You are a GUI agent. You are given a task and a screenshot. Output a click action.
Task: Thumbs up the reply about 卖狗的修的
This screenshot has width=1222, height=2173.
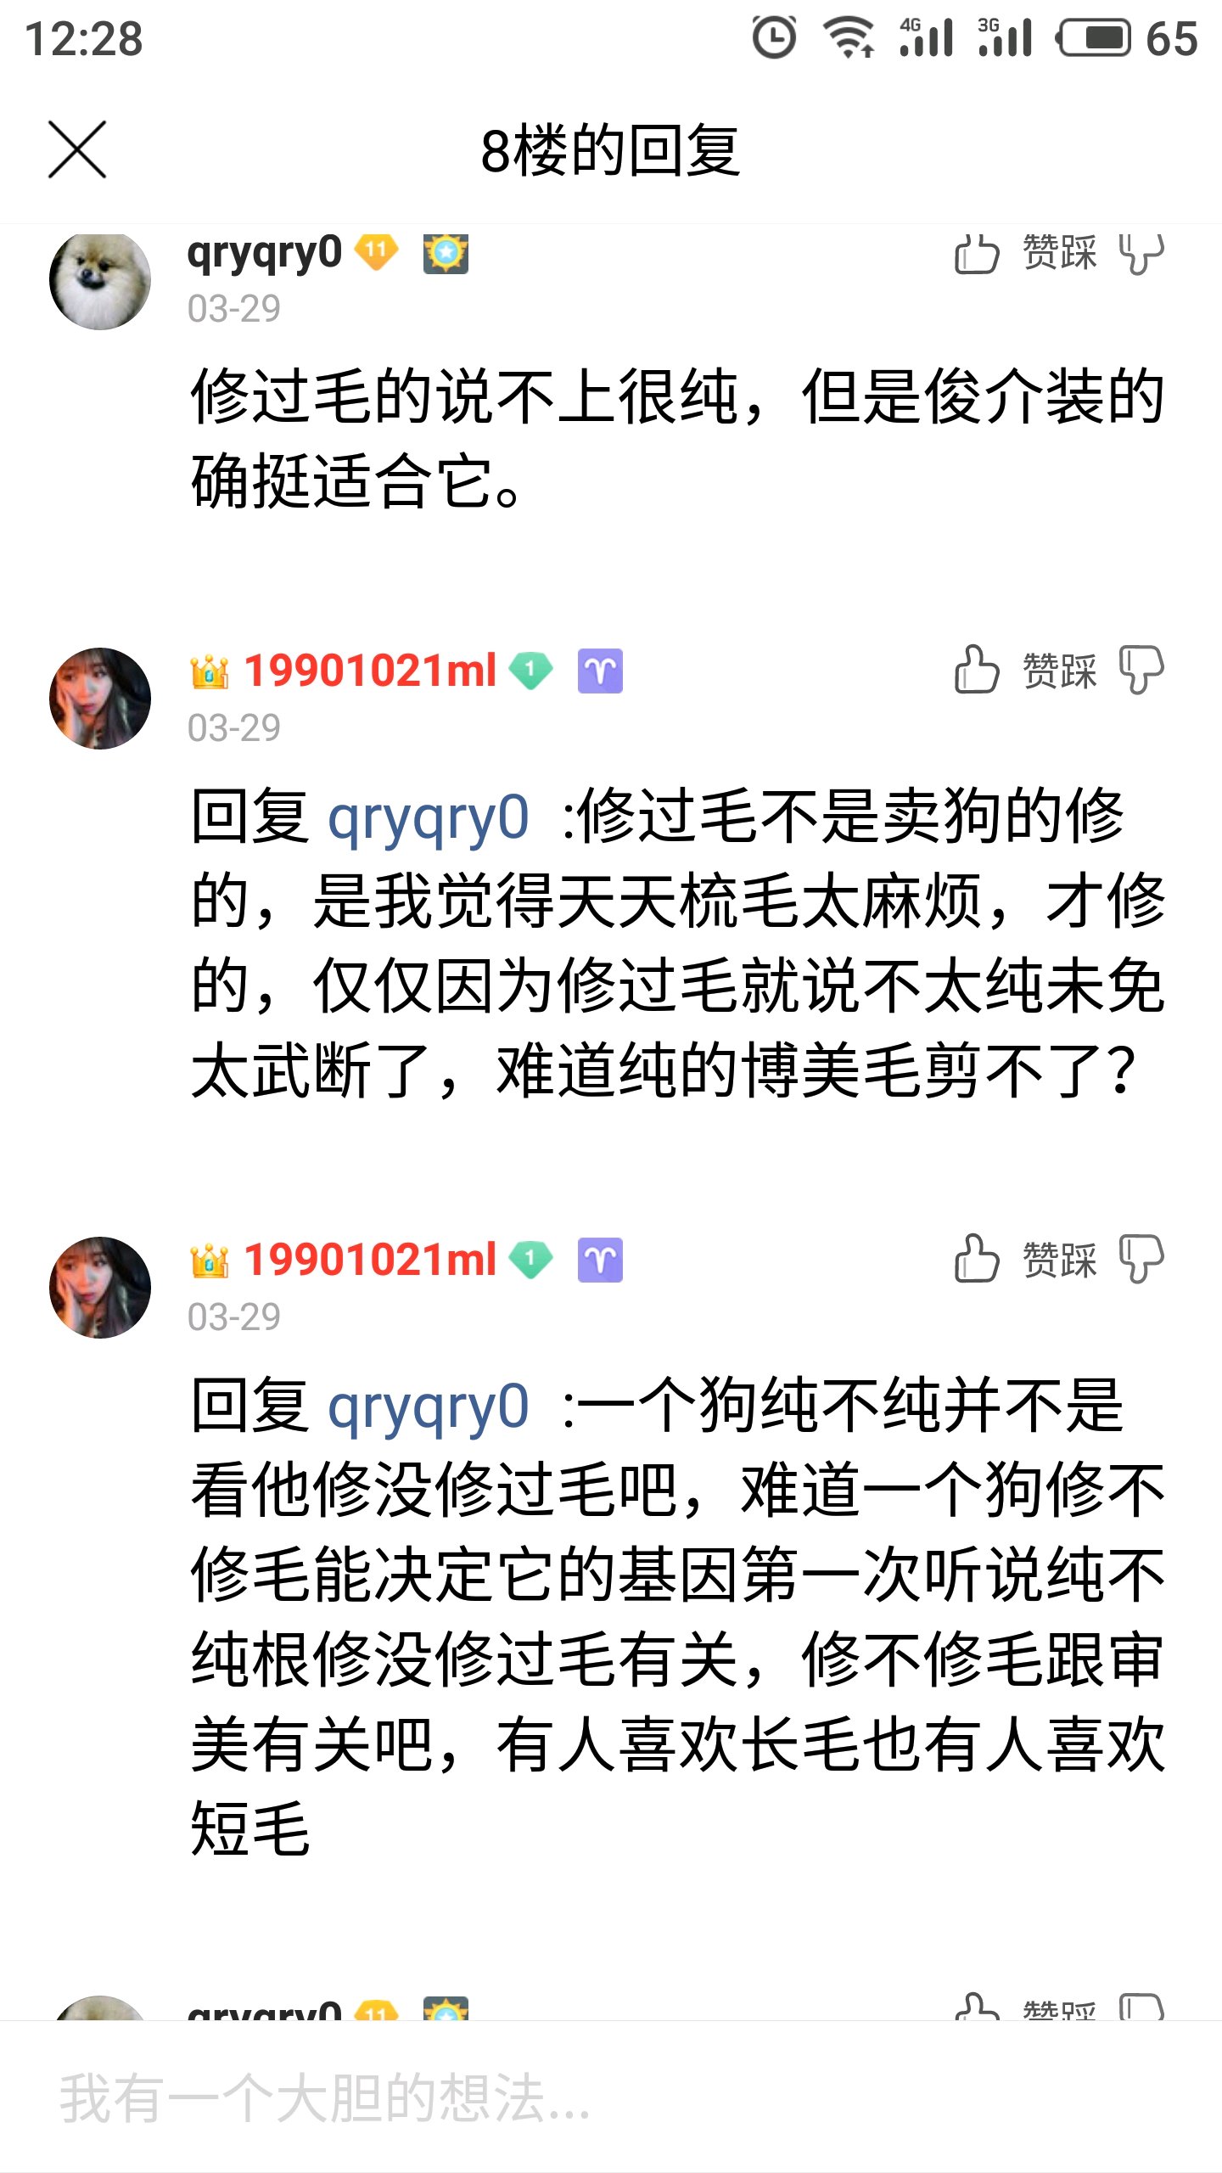coord(976,671)
